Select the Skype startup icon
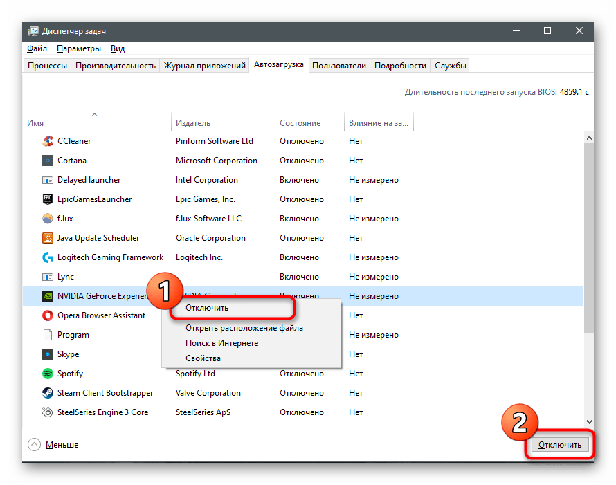The width and height of the screenshot is (616, 485). [48, 354]
